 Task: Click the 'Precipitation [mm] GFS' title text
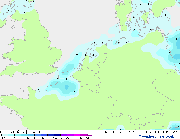point(23,132)
